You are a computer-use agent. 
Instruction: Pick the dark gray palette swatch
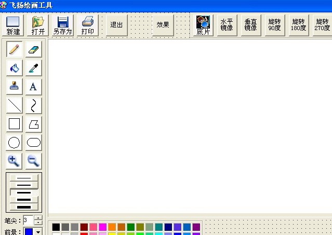point(65,227)
